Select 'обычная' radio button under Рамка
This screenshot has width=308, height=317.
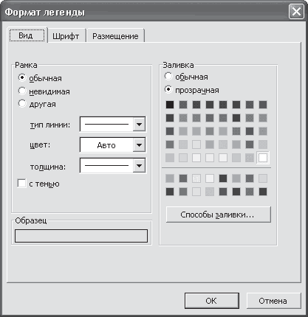point(22,78)
